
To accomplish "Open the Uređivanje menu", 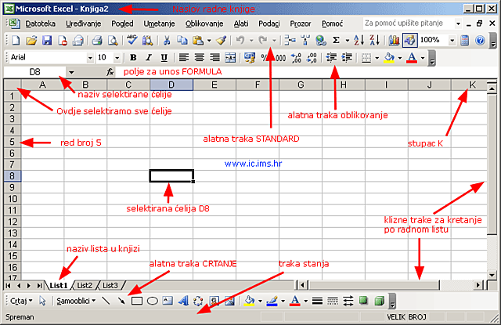I will pos(84,23).
